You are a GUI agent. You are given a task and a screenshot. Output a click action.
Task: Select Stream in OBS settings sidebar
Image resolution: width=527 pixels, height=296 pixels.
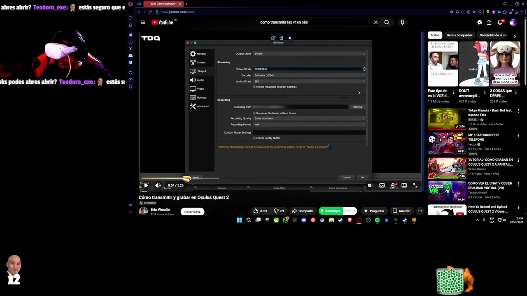tap(198, 62)
